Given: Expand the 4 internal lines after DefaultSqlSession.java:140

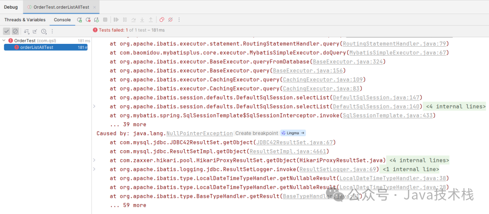Looking at the screenshot, I should (455, 106).
